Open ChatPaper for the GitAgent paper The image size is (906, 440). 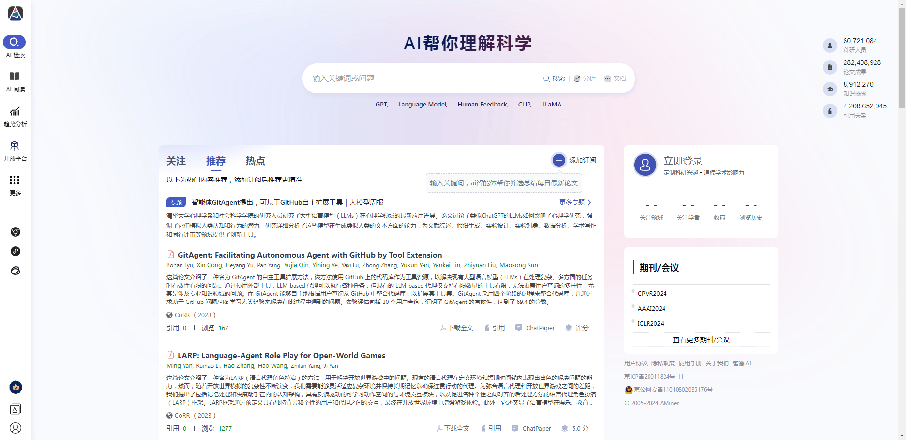(x=535, y=328)
